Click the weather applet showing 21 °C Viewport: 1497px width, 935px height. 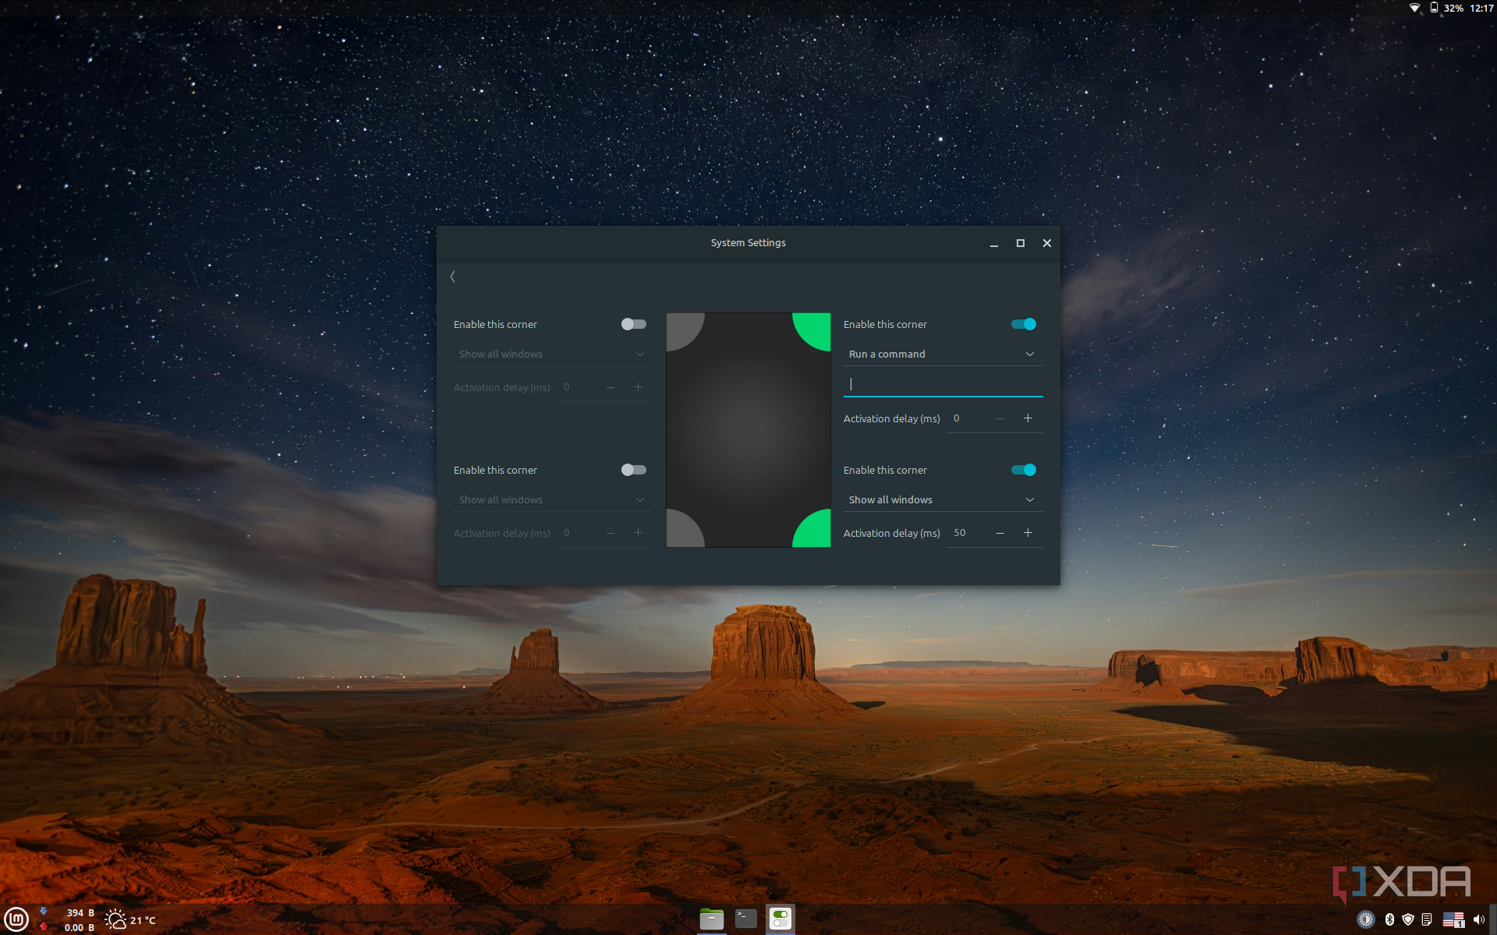coord(130,920)
